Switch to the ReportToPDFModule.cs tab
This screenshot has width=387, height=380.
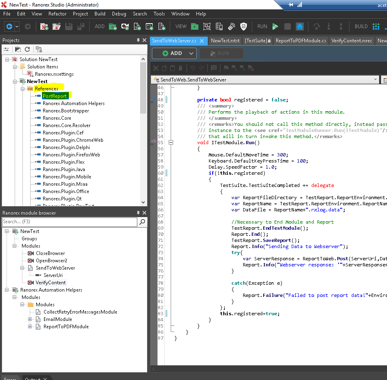click(x=301, y=41)
